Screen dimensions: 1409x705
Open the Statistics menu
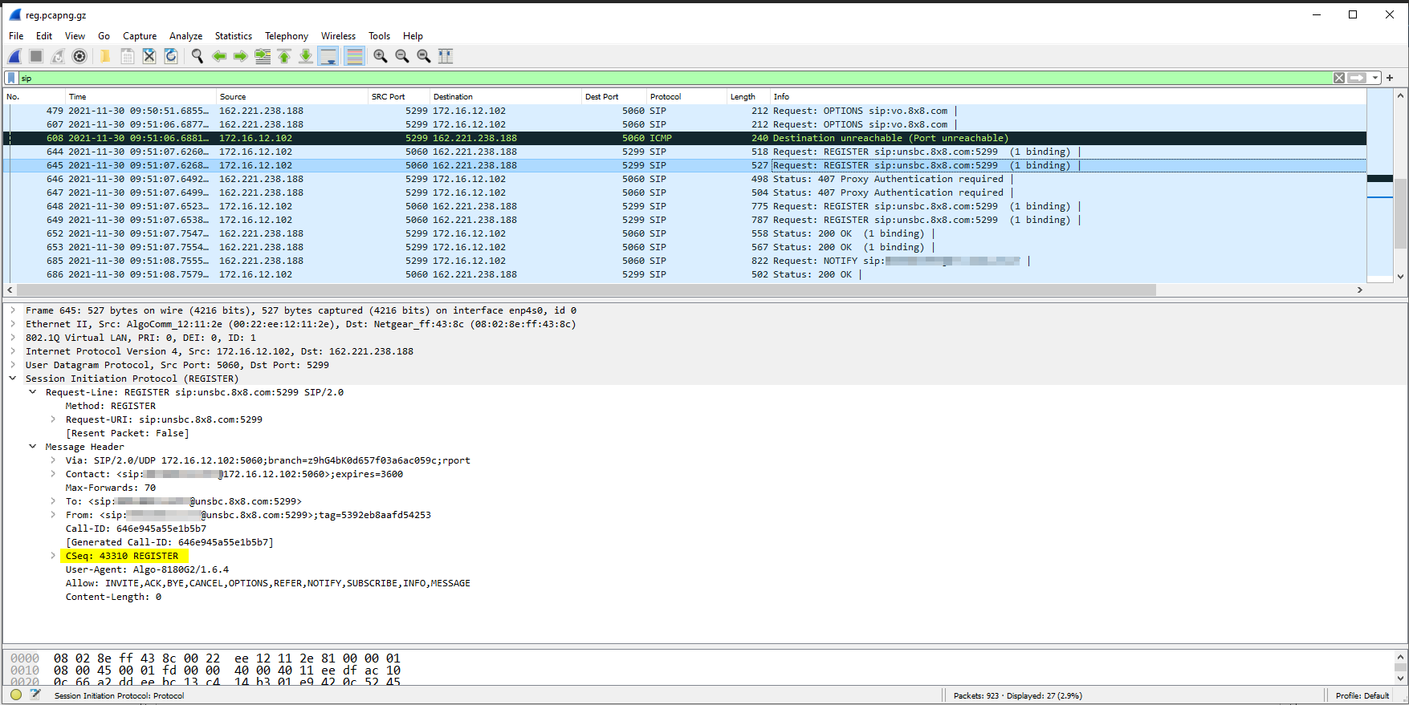234,36
